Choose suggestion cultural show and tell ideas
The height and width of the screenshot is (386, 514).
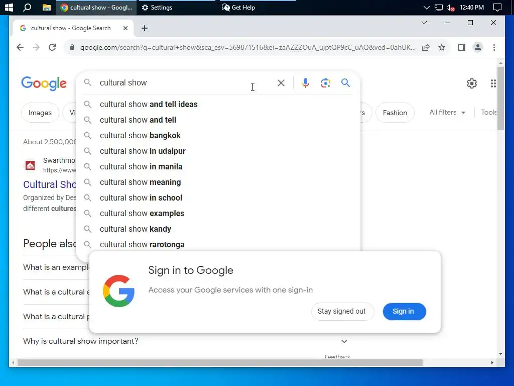(218, 105)
